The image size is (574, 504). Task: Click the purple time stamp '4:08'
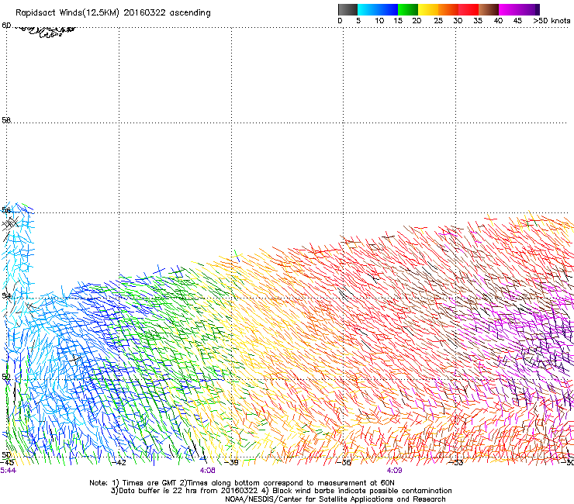(208, 471)
